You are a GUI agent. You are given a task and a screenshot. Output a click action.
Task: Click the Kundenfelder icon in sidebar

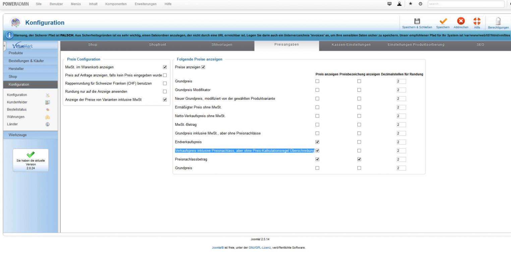pyautogui.click(x=48, y=102)
